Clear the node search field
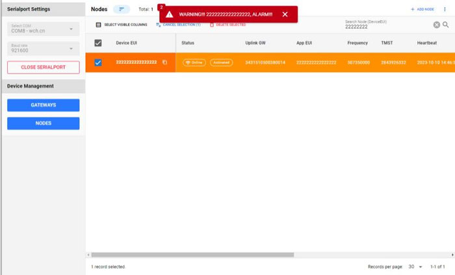The height and width of the screenshot is (275, 455). [x=437, y=25]
